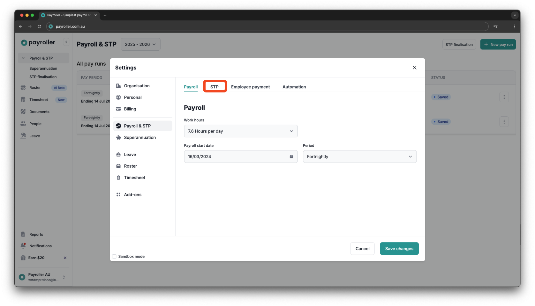Click the Earn $20 gift item
The width and height of the screenshot is (535, 306).
(36, 258)
